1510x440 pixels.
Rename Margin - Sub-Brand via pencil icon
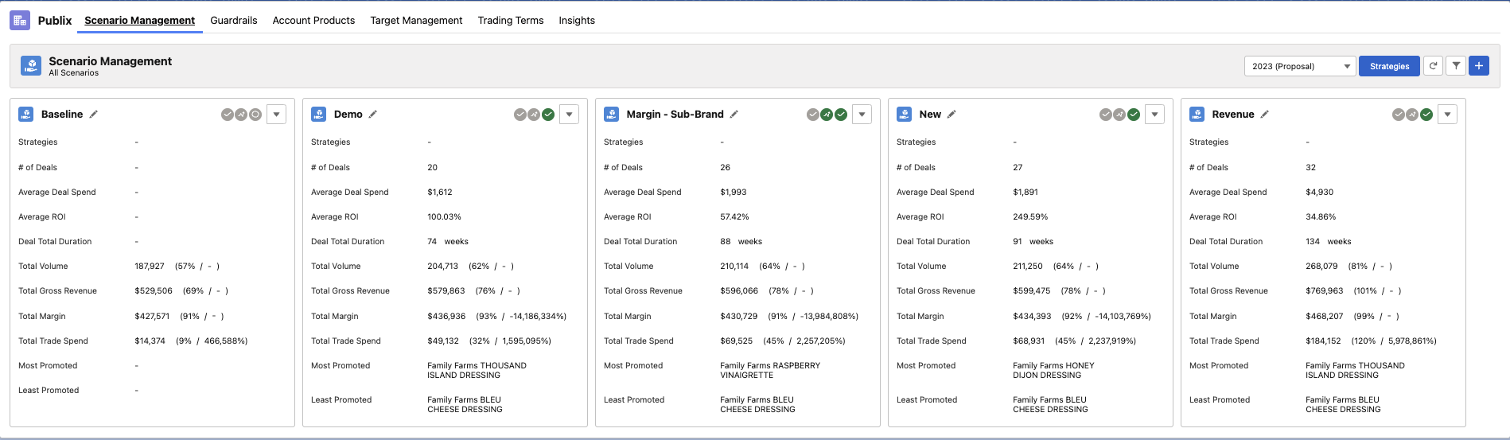734,114
